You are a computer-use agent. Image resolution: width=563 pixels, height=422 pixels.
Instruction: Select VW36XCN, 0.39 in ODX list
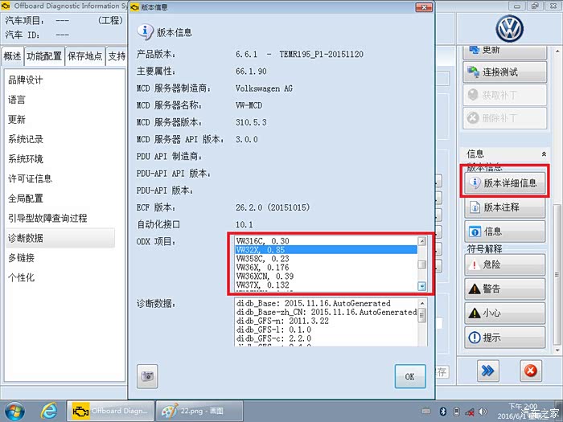[326, 276]
